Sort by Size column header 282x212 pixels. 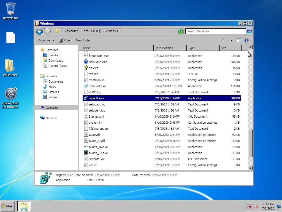coord(231,48)
